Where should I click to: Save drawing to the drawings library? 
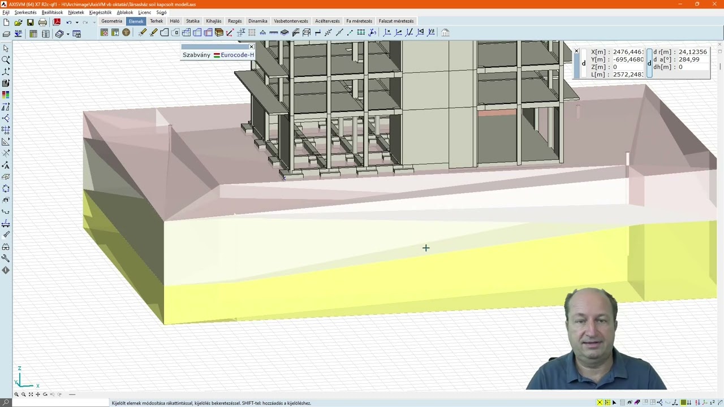click(x=77, y=34)
